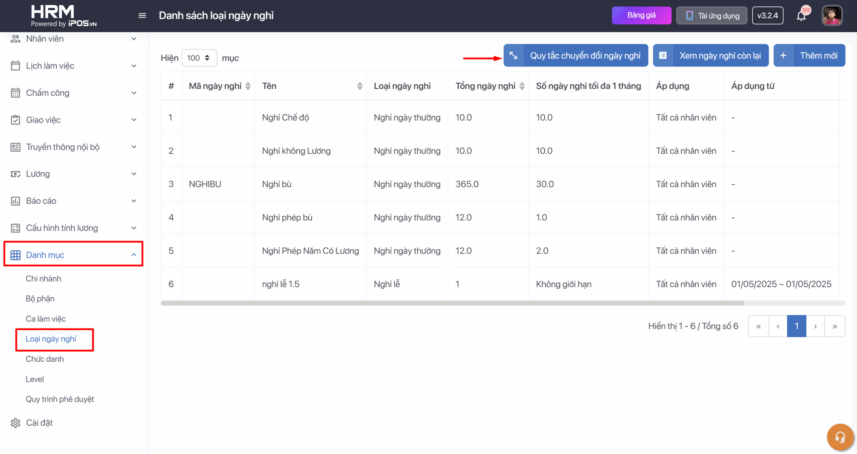Sort by Tổng ngày nghỉ column

coord(522,86)
